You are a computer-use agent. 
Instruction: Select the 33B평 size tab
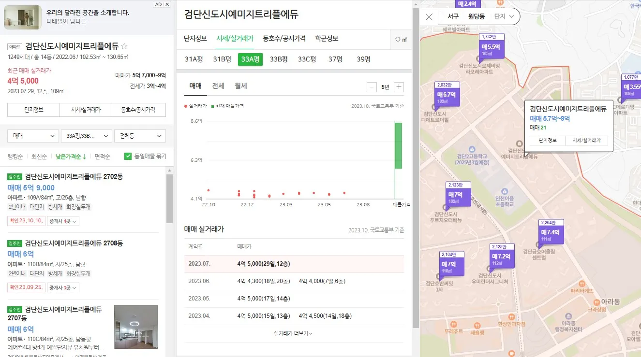279,59
